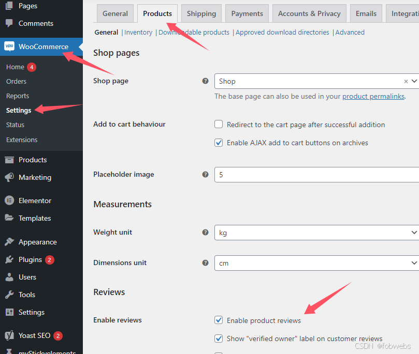Go to Marketing in the sidebar
The image size is (419, 354).
click(x=35, y=177)
